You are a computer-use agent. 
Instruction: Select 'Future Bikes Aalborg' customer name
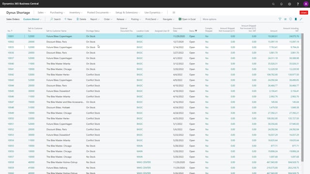[57, 168]
